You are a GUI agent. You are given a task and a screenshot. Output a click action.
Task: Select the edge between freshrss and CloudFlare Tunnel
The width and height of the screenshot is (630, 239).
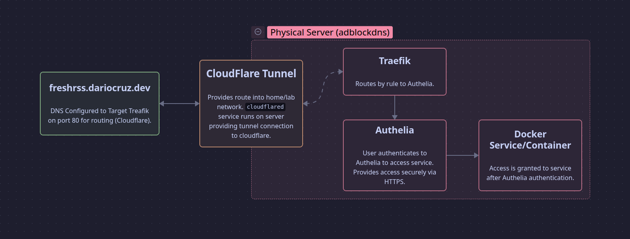click(179, 104)
